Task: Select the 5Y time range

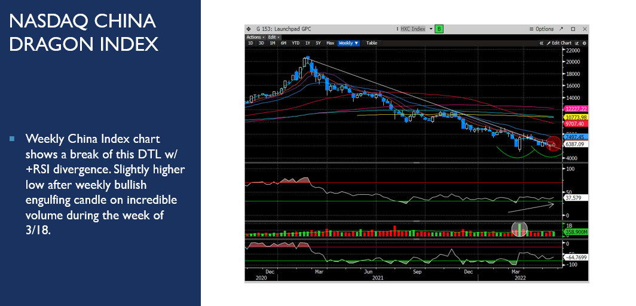Action: (319, 43)
